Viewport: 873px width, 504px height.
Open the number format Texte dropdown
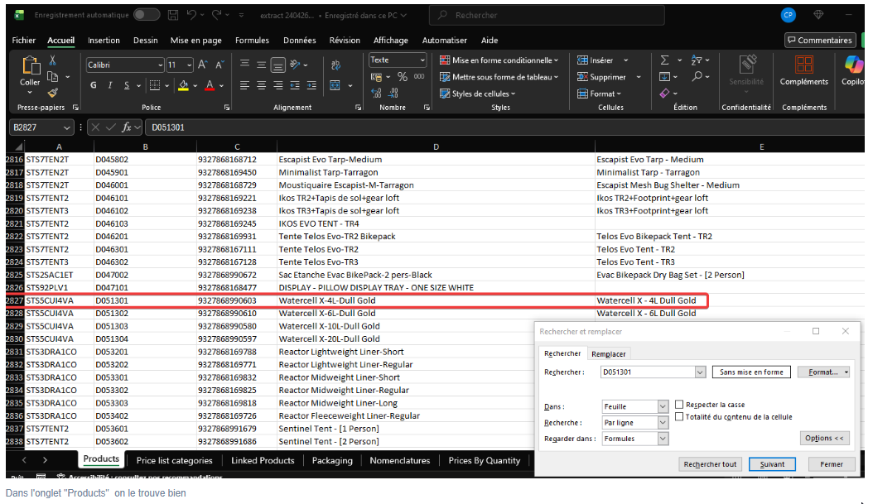click(x=422, y=60)
